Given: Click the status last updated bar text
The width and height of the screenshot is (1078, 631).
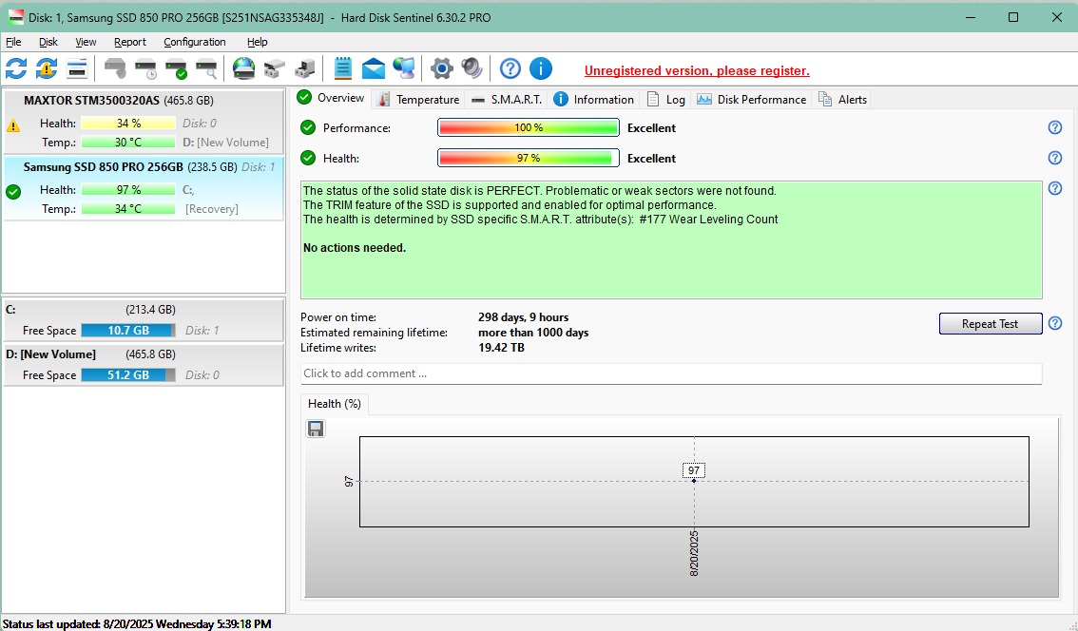Looking at the screenshot, I should tap(137, 624).
